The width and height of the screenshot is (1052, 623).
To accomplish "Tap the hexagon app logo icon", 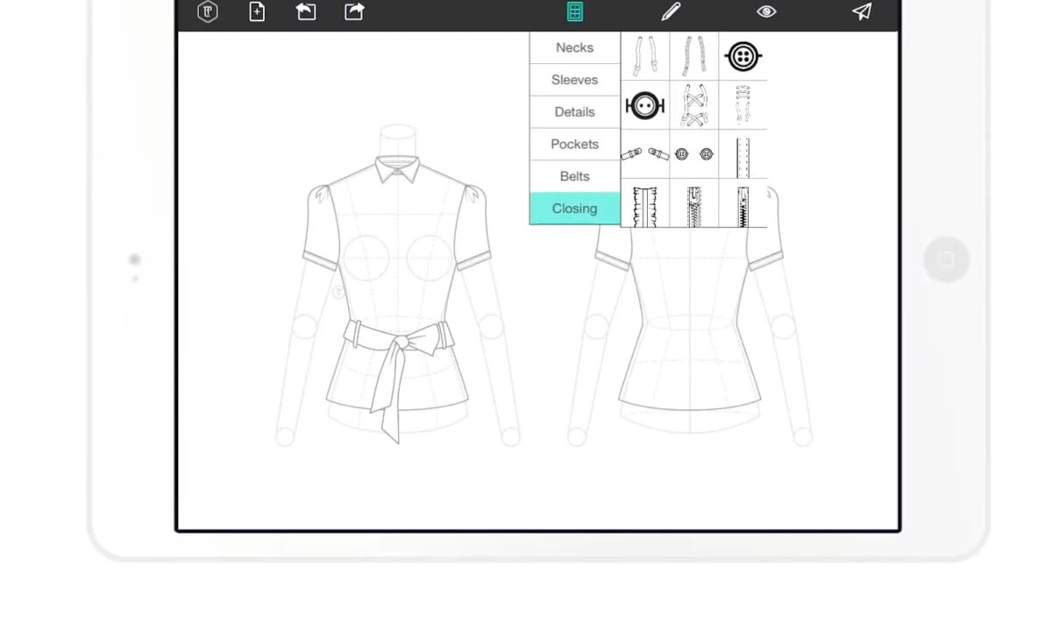I will [208, 11].
